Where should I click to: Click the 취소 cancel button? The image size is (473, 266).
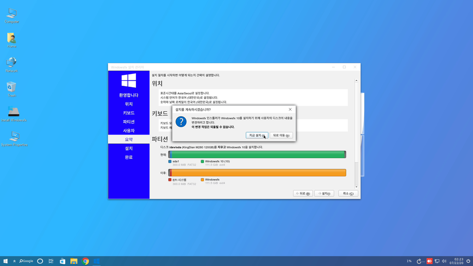click(348, 194)
